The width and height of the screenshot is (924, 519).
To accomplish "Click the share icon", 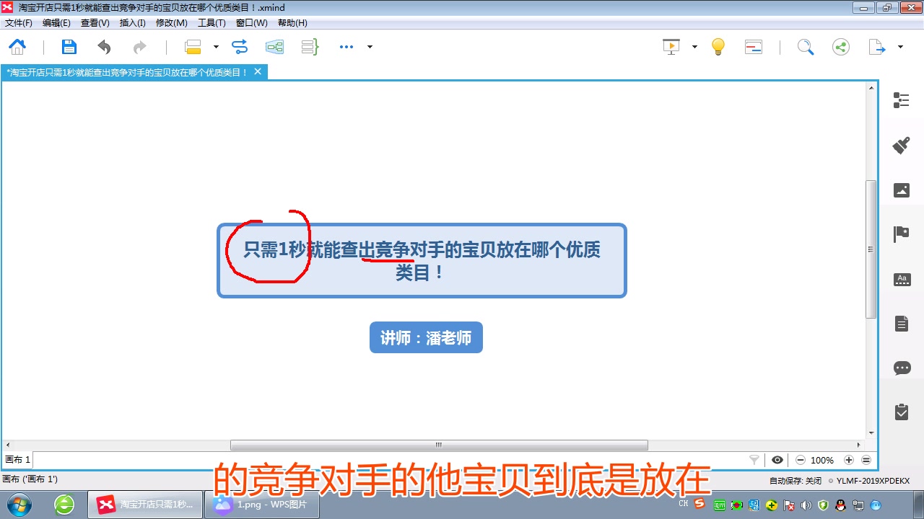I will tap(841, 47).
